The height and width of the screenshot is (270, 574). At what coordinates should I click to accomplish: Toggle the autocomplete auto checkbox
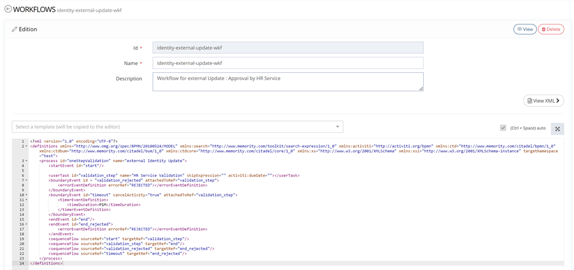pyautogui.click(x=503, y=128)
